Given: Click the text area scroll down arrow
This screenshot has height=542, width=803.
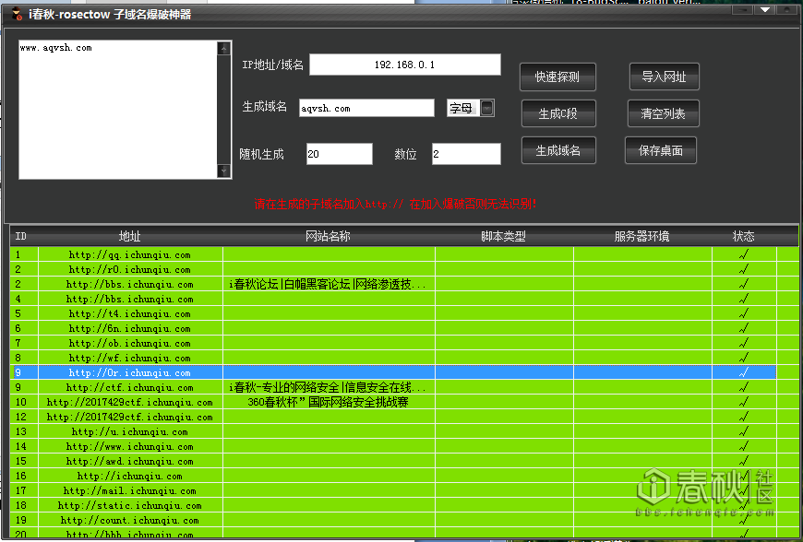Looking at the screenshot, I should click(223, 171).
